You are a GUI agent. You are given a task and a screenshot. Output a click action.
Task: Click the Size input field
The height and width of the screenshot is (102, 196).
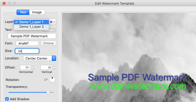27,51
